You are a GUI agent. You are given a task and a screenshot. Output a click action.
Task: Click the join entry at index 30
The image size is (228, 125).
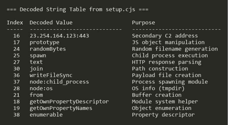tap(36, 69)
